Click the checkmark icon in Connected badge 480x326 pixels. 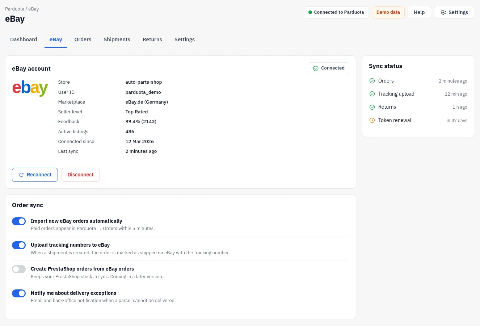[x=316, y=68]
